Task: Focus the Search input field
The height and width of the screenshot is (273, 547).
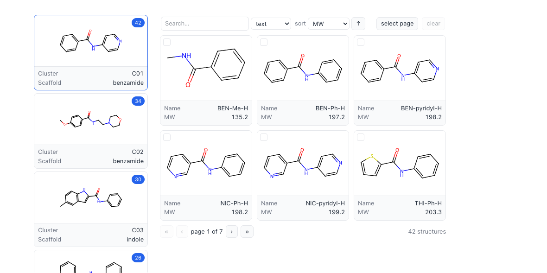Action: (205, 24)
